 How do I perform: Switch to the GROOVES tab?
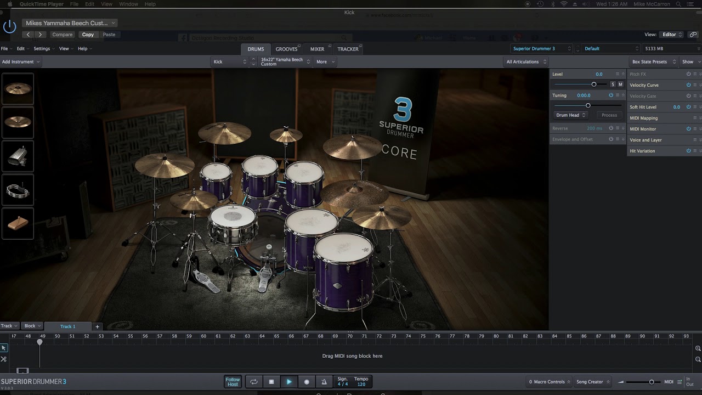pos(286,49)
